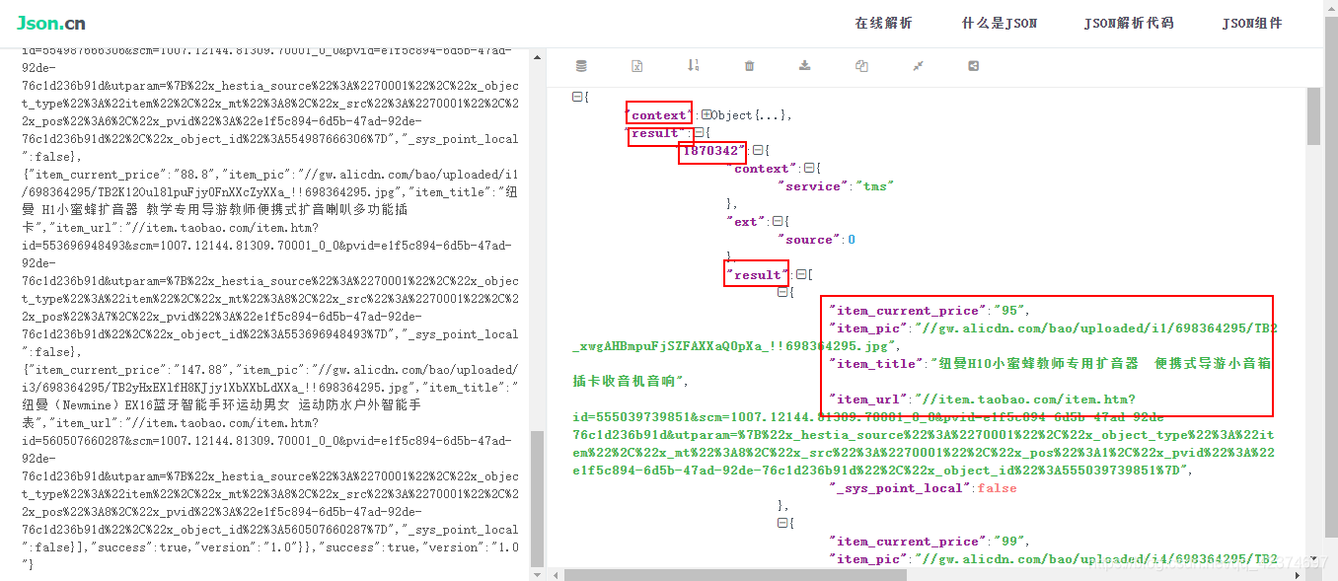This screenshot has width=1338, height=581.
Task: Click the left pane scrollbar up arrow
Action: (537, 57)
